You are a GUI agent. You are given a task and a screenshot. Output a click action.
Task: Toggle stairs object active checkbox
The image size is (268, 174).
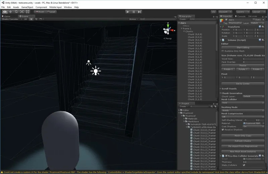tap(226, 20)
